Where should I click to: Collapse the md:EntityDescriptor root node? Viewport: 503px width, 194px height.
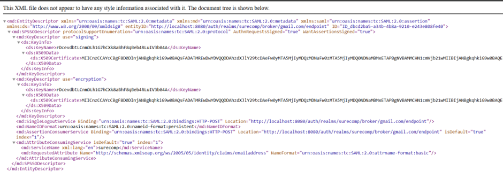(x=4, y=21)
